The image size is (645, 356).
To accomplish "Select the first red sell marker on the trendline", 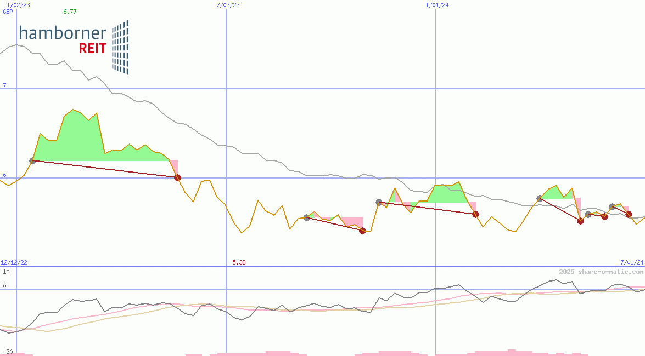I will pos(177,177).
